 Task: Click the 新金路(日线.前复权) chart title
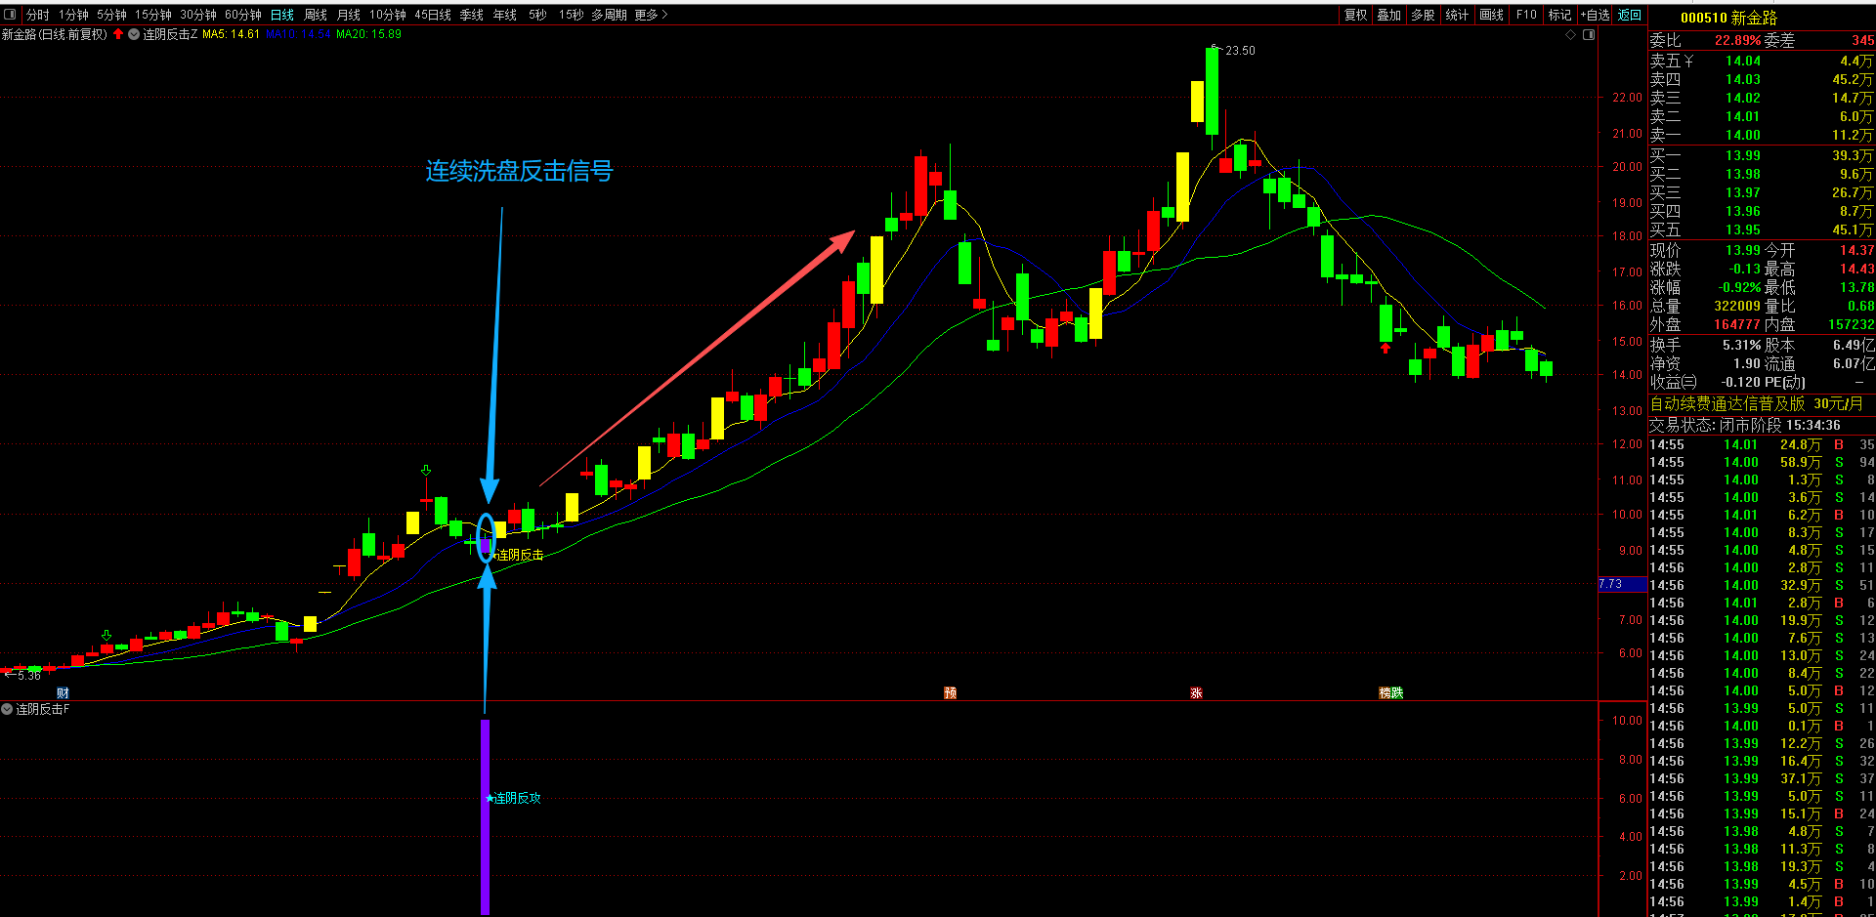pos(55,34)
